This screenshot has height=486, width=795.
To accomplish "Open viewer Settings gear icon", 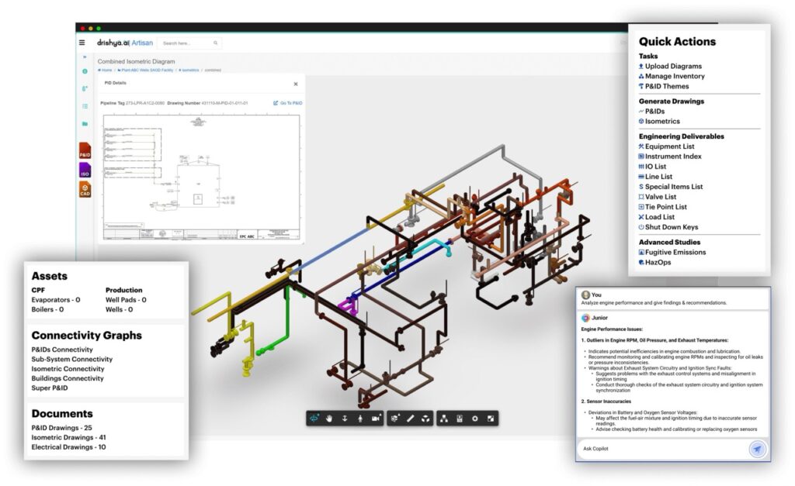I will pos(474,419).
